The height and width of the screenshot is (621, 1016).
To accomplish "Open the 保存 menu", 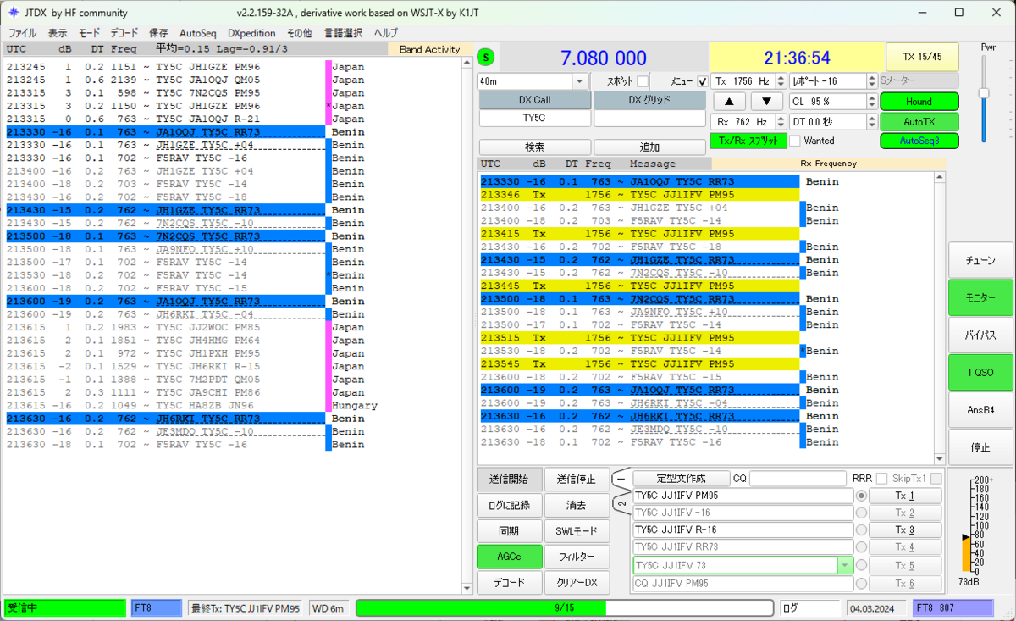I will point(158,33).
